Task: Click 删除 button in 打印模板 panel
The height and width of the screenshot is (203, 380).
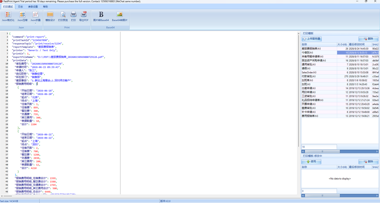Action: pyautogui.click(x=369, y=39)
